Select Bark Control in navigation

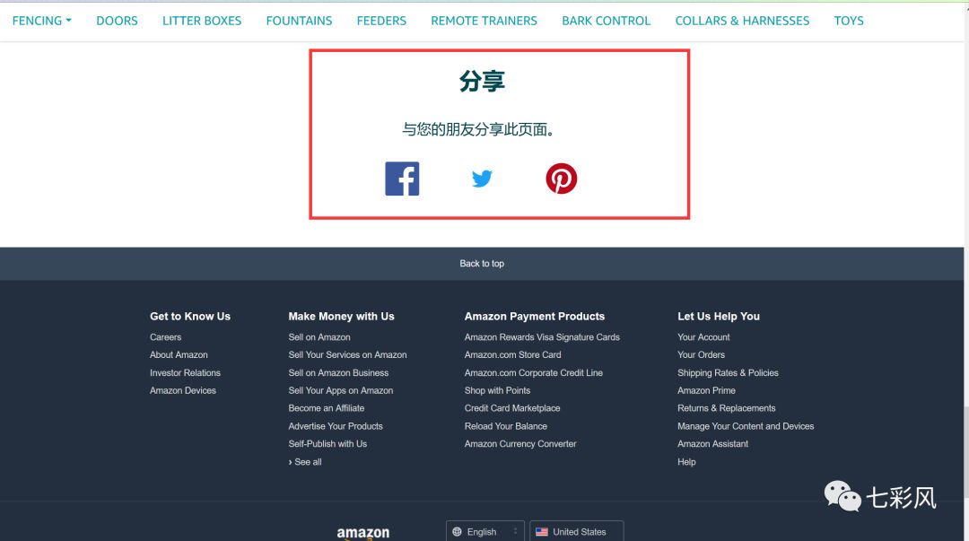607,21
